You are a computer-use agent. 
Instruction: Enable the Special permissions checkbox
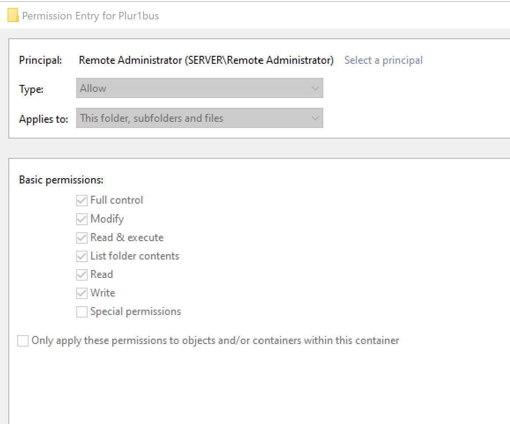81,312
